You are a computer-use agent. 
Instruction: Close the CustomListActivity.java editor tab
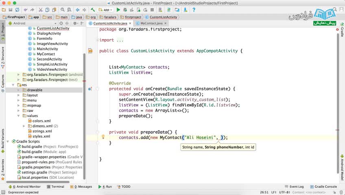(x=131, y=24)
